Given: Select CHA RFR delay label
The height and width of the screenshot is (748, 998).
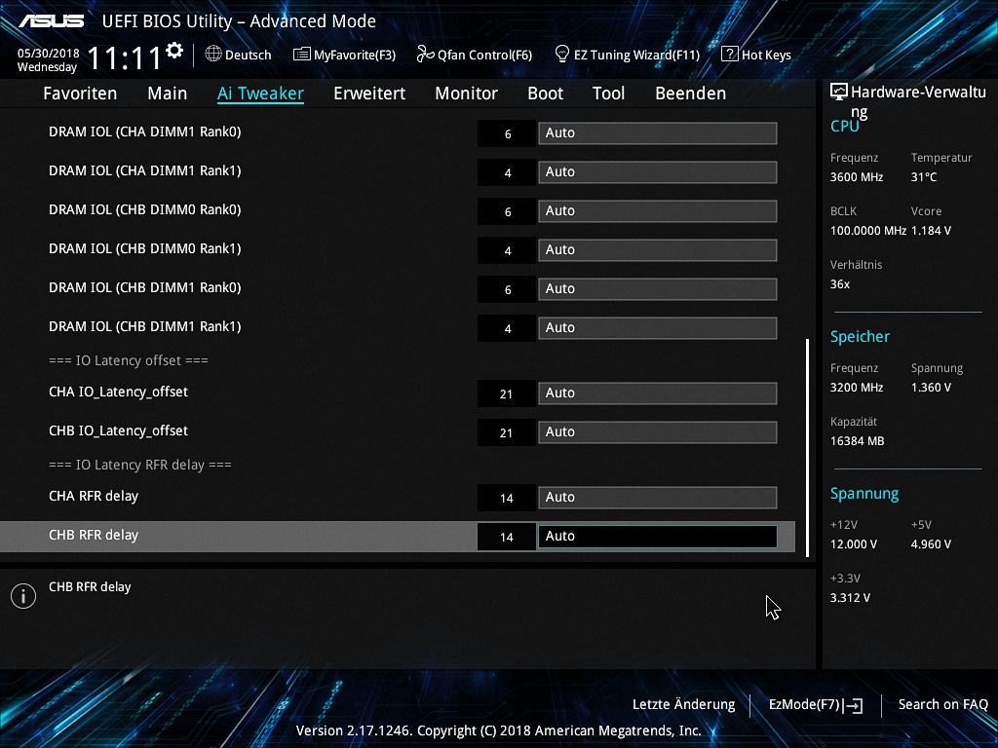Looking at the screenshot, I should pos(94,496).
